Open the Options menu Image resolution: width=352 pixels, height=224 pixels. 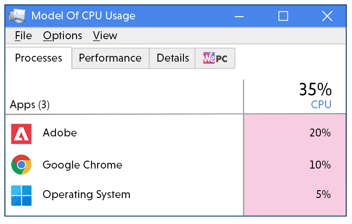click(x=62, y=36)
